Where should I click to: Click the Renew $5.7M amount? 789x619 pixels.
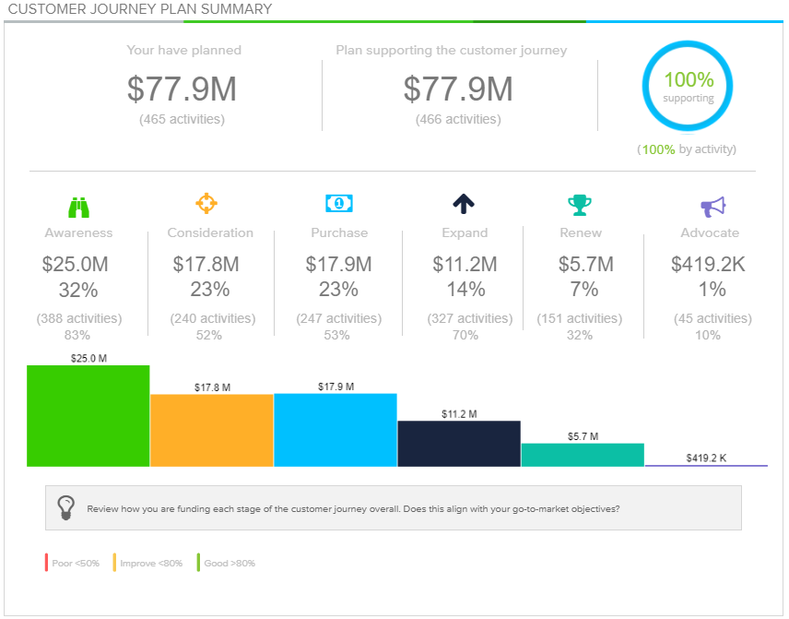coord(585,265)
